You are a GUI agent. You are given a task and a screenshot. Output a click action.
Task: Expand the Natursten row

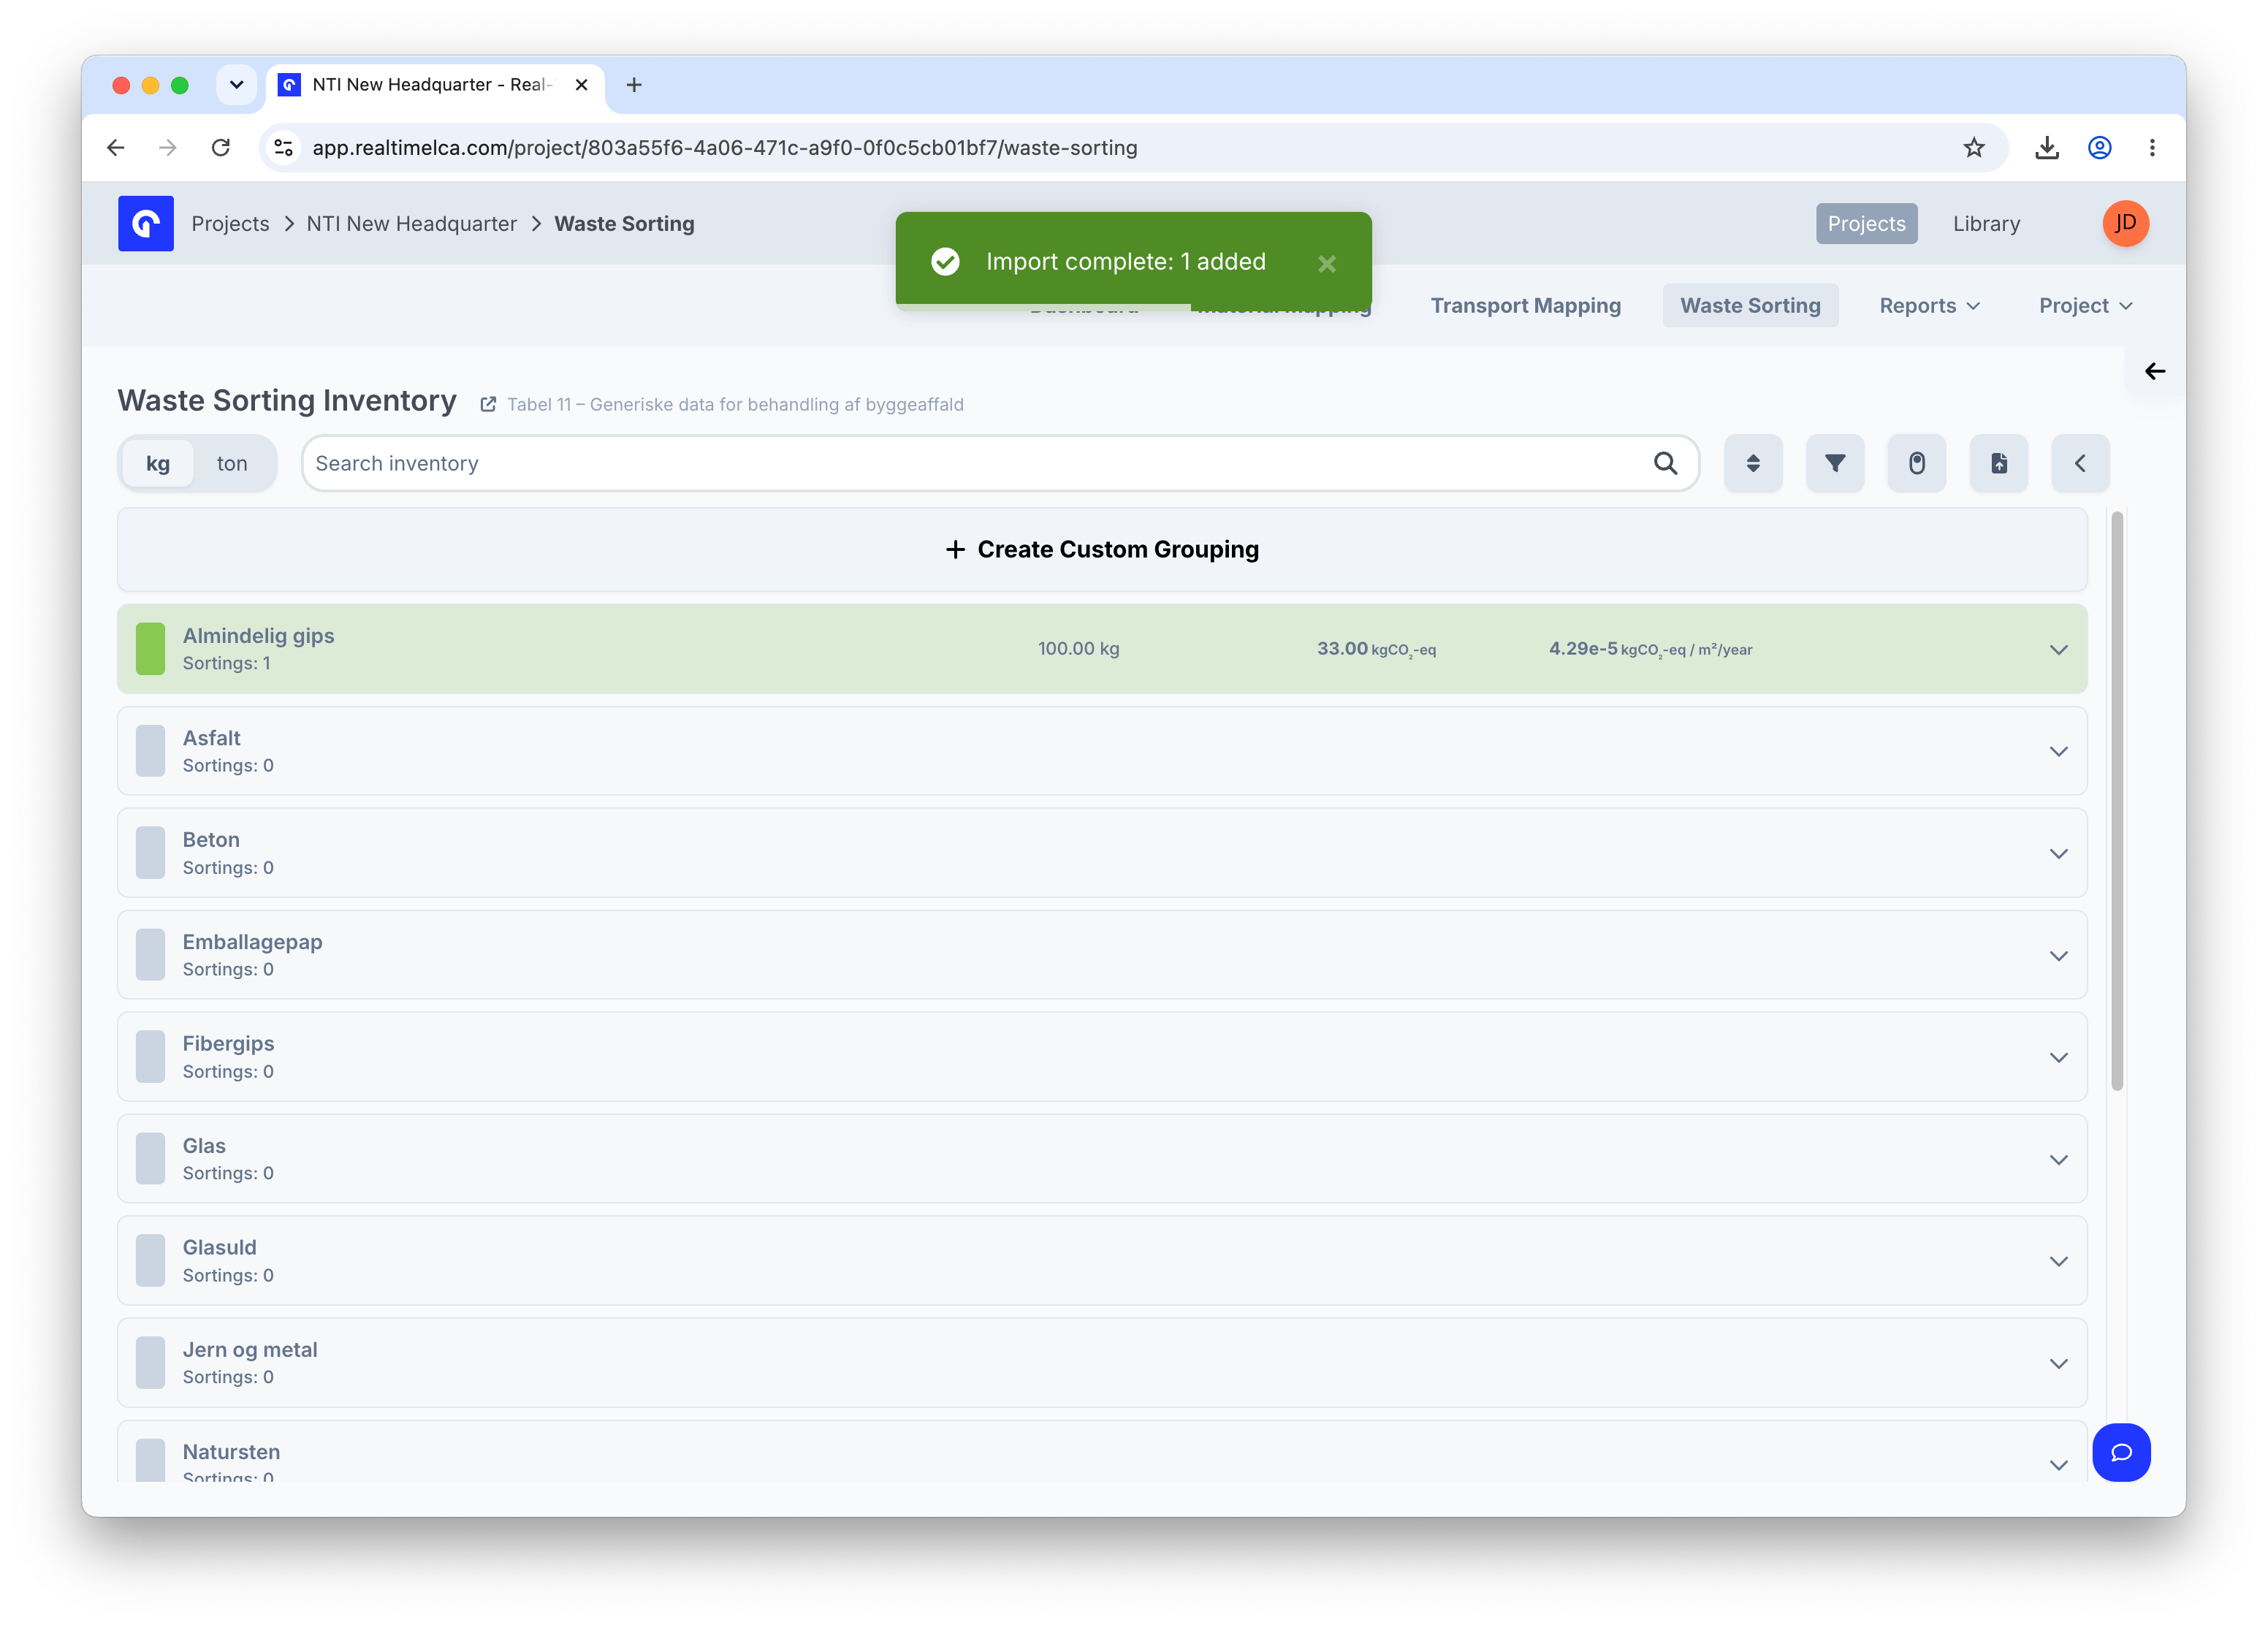pos(2059,1465)
